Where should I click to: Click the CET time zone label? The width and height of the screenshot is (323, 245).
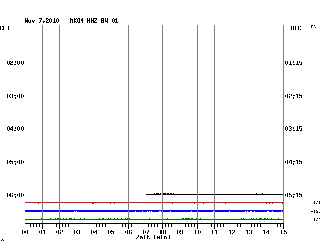pos(5,28)
